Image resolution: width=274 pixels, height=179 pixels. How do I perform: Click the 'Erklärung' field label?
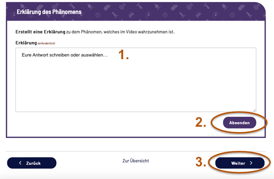[x=26, y=43]
